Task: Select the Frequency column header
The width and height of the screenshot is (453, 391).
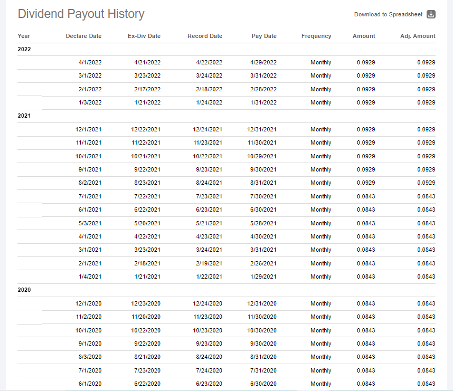Action: point(316,36)
